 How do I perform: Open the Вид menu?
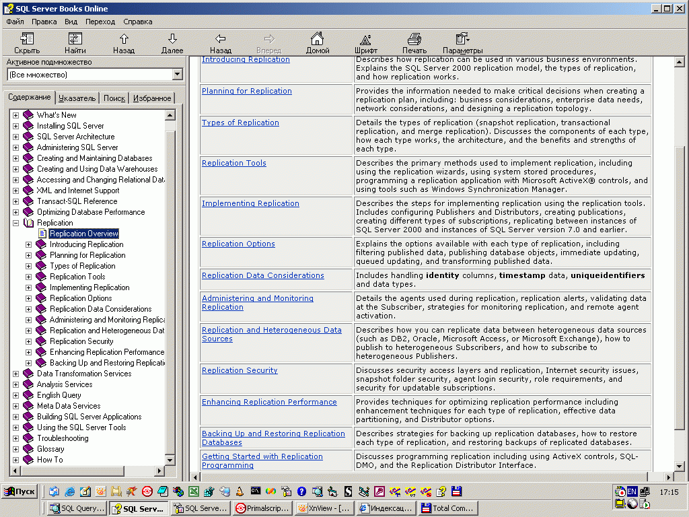[x=71, y=22]
